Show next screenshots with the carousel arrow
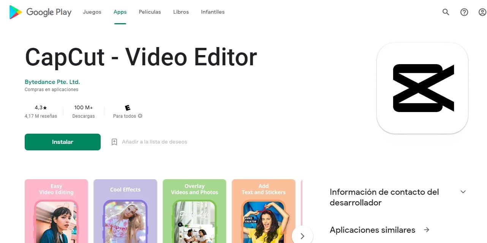Image resolution: width=487 pixels, height=243 pixels. click(x=302, y=236)
